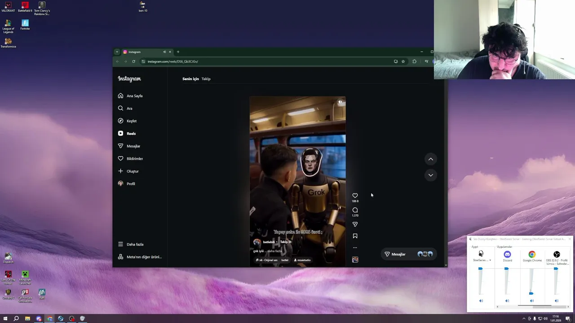The height and width of the screenshot is (323, 575).
Task: Mute SteelSeries device in mixer
Action: pos(481,301)
